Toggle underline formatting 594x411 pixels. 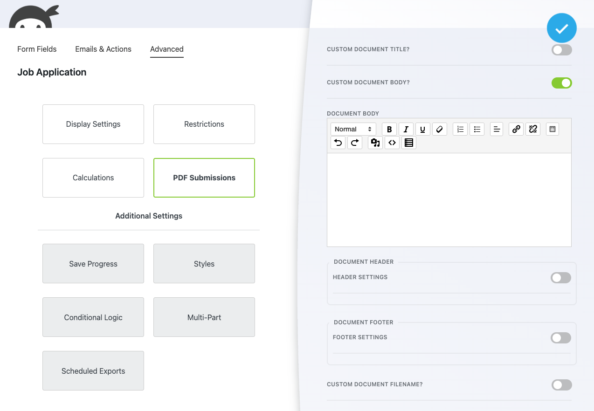(422, 129)
